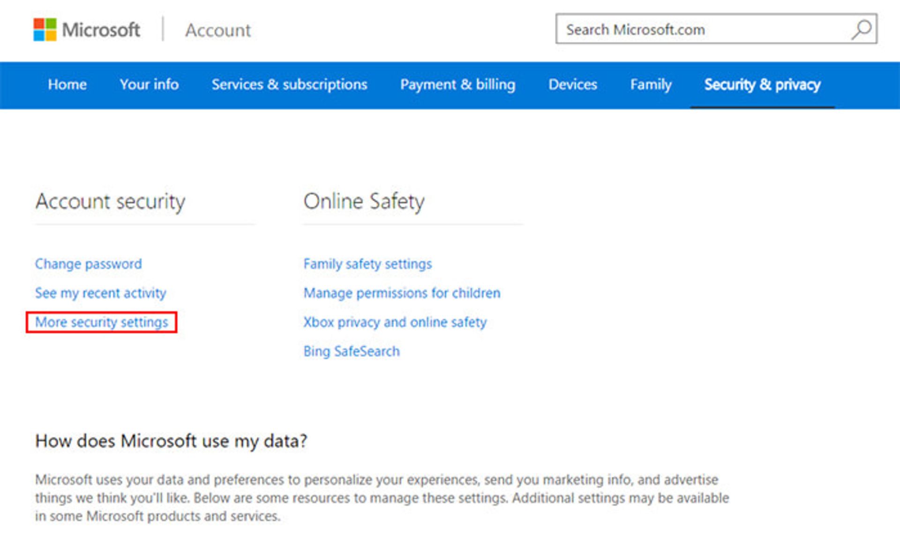This screenshot has width=900, height=539.
Task: Click the Bing SafeSearch link
Action: point(352,351)
